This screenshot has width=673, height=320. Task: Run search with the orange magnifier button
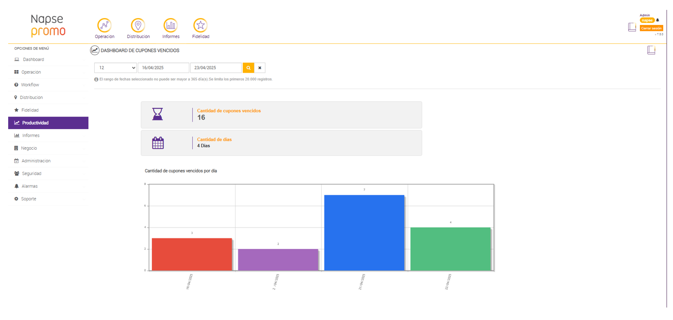pyautogui.click(x=248, y=68)
